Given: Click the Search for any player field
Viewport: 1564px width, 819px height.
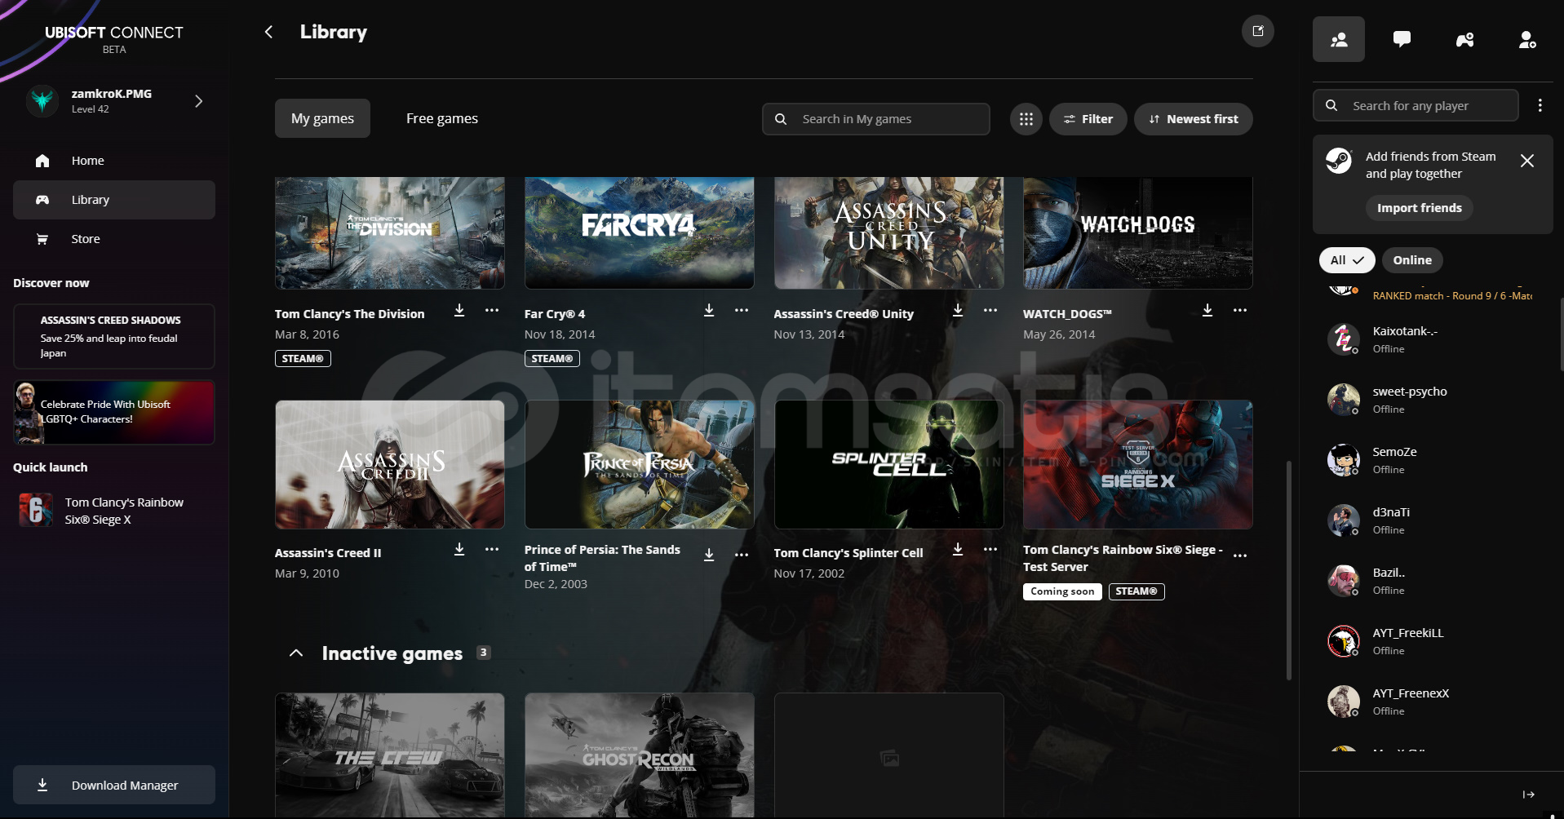Looking at the screenshot, I should tap(1416, 105).
